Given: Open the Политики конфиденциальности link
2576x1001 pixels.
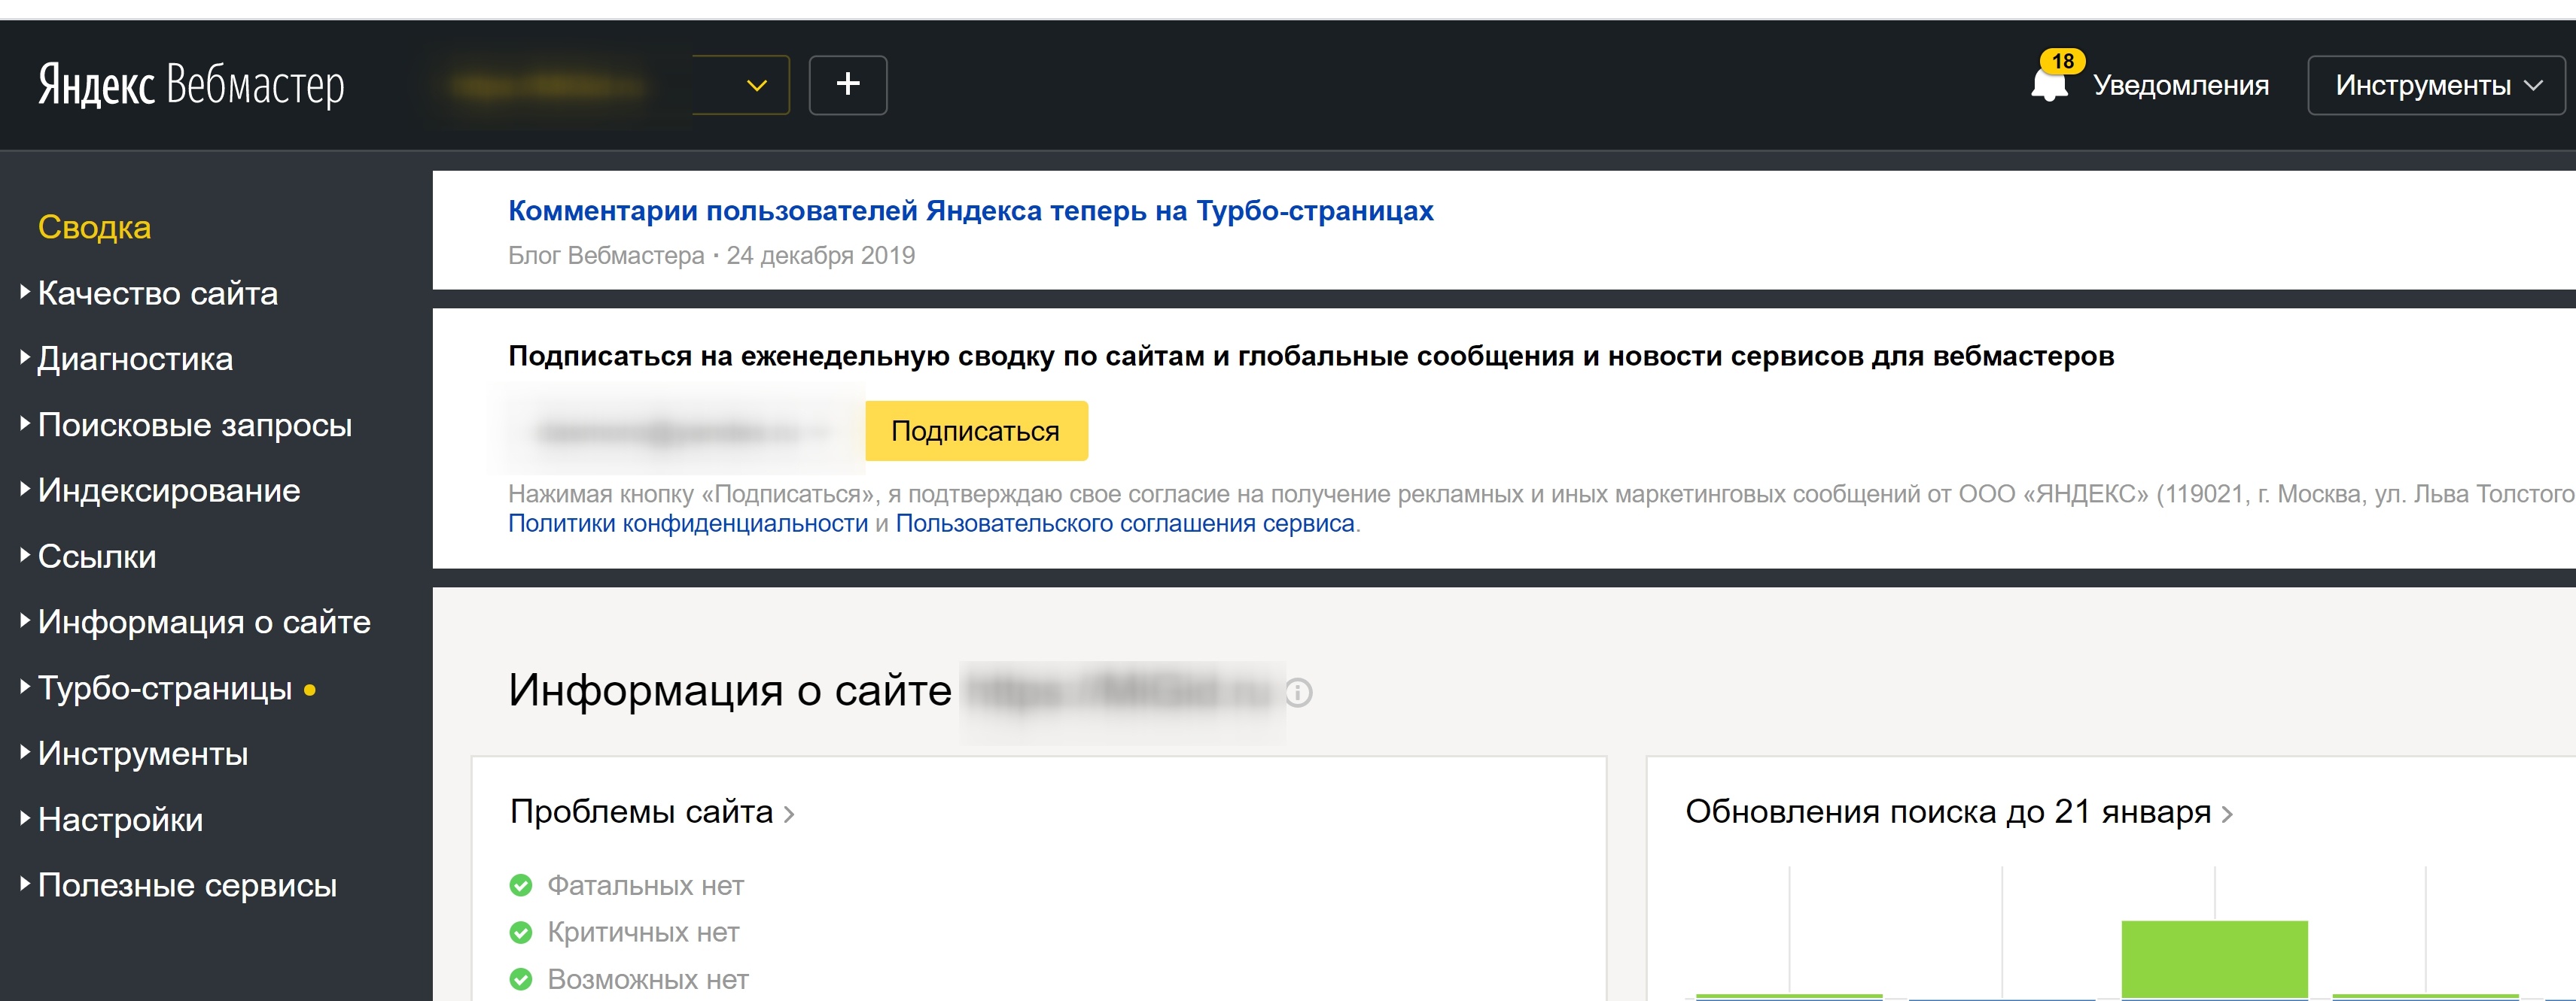Looking at the screenshot, I should pos(687,523).
